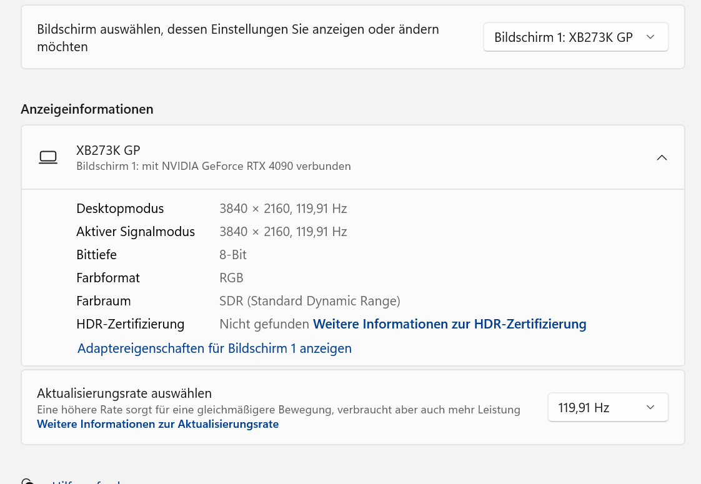This screenshot has height=484, width=701.
Task: Collapse the XB273K GP display information section
Action: pyautogui.click(x=662, y=157)
